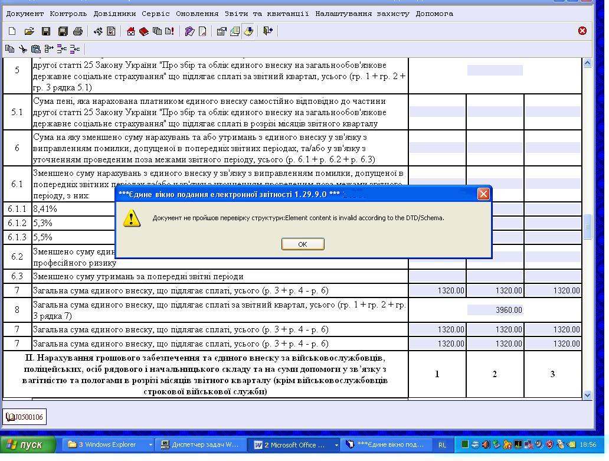Cut with the scissors icon
The height and width of the screenshot is (461, 609).
(x=23, y=49)
